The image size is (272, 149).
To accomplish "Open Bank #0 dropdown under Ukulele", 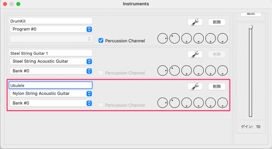I will 51,103.
